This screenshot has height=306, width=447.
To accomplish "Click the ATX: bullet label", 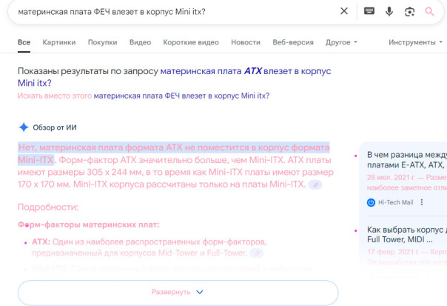I will click(x=41, y=242).
